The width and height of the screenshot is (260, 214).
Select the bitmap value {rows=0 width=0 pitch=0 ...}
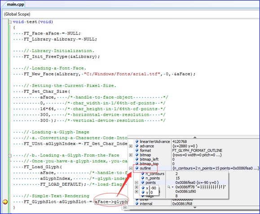coord(197,155)
